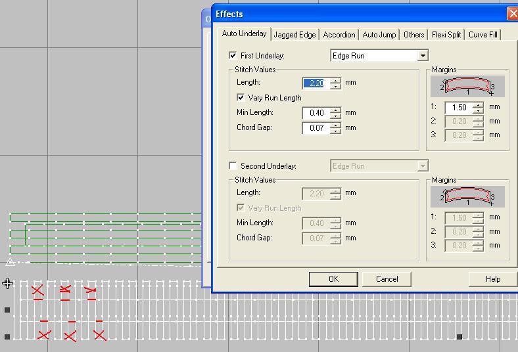Image resolution: width=518 pixels, height=352 pixels.
Task: Open the Accordion tab
Action: pyautogui.click(x=339, y=35)
